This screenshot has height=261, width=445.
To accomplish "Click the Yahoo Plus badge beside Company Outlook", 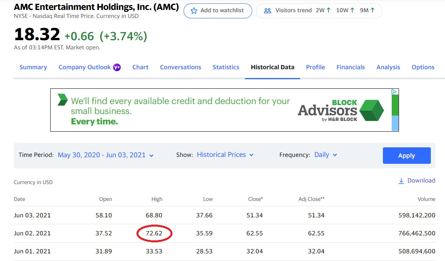I will coord(117,67).
